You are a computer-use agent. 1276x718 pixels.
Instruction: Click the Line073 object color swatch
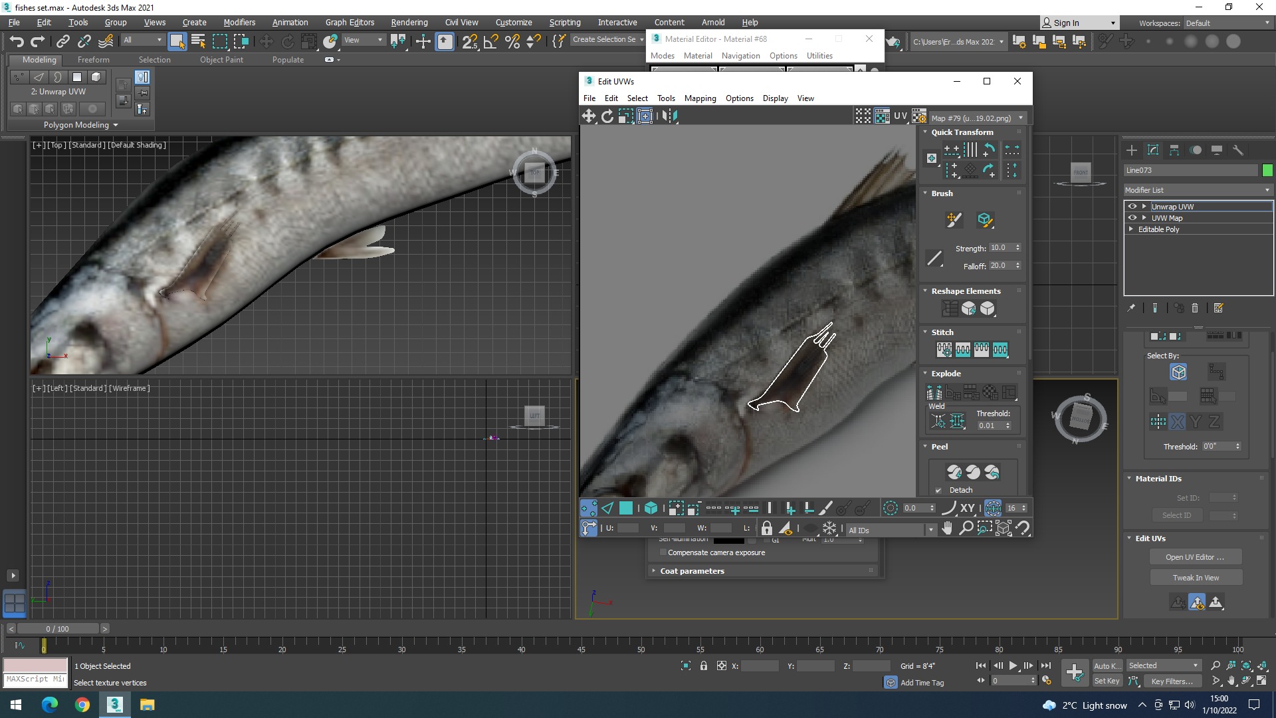[1267, 170]
